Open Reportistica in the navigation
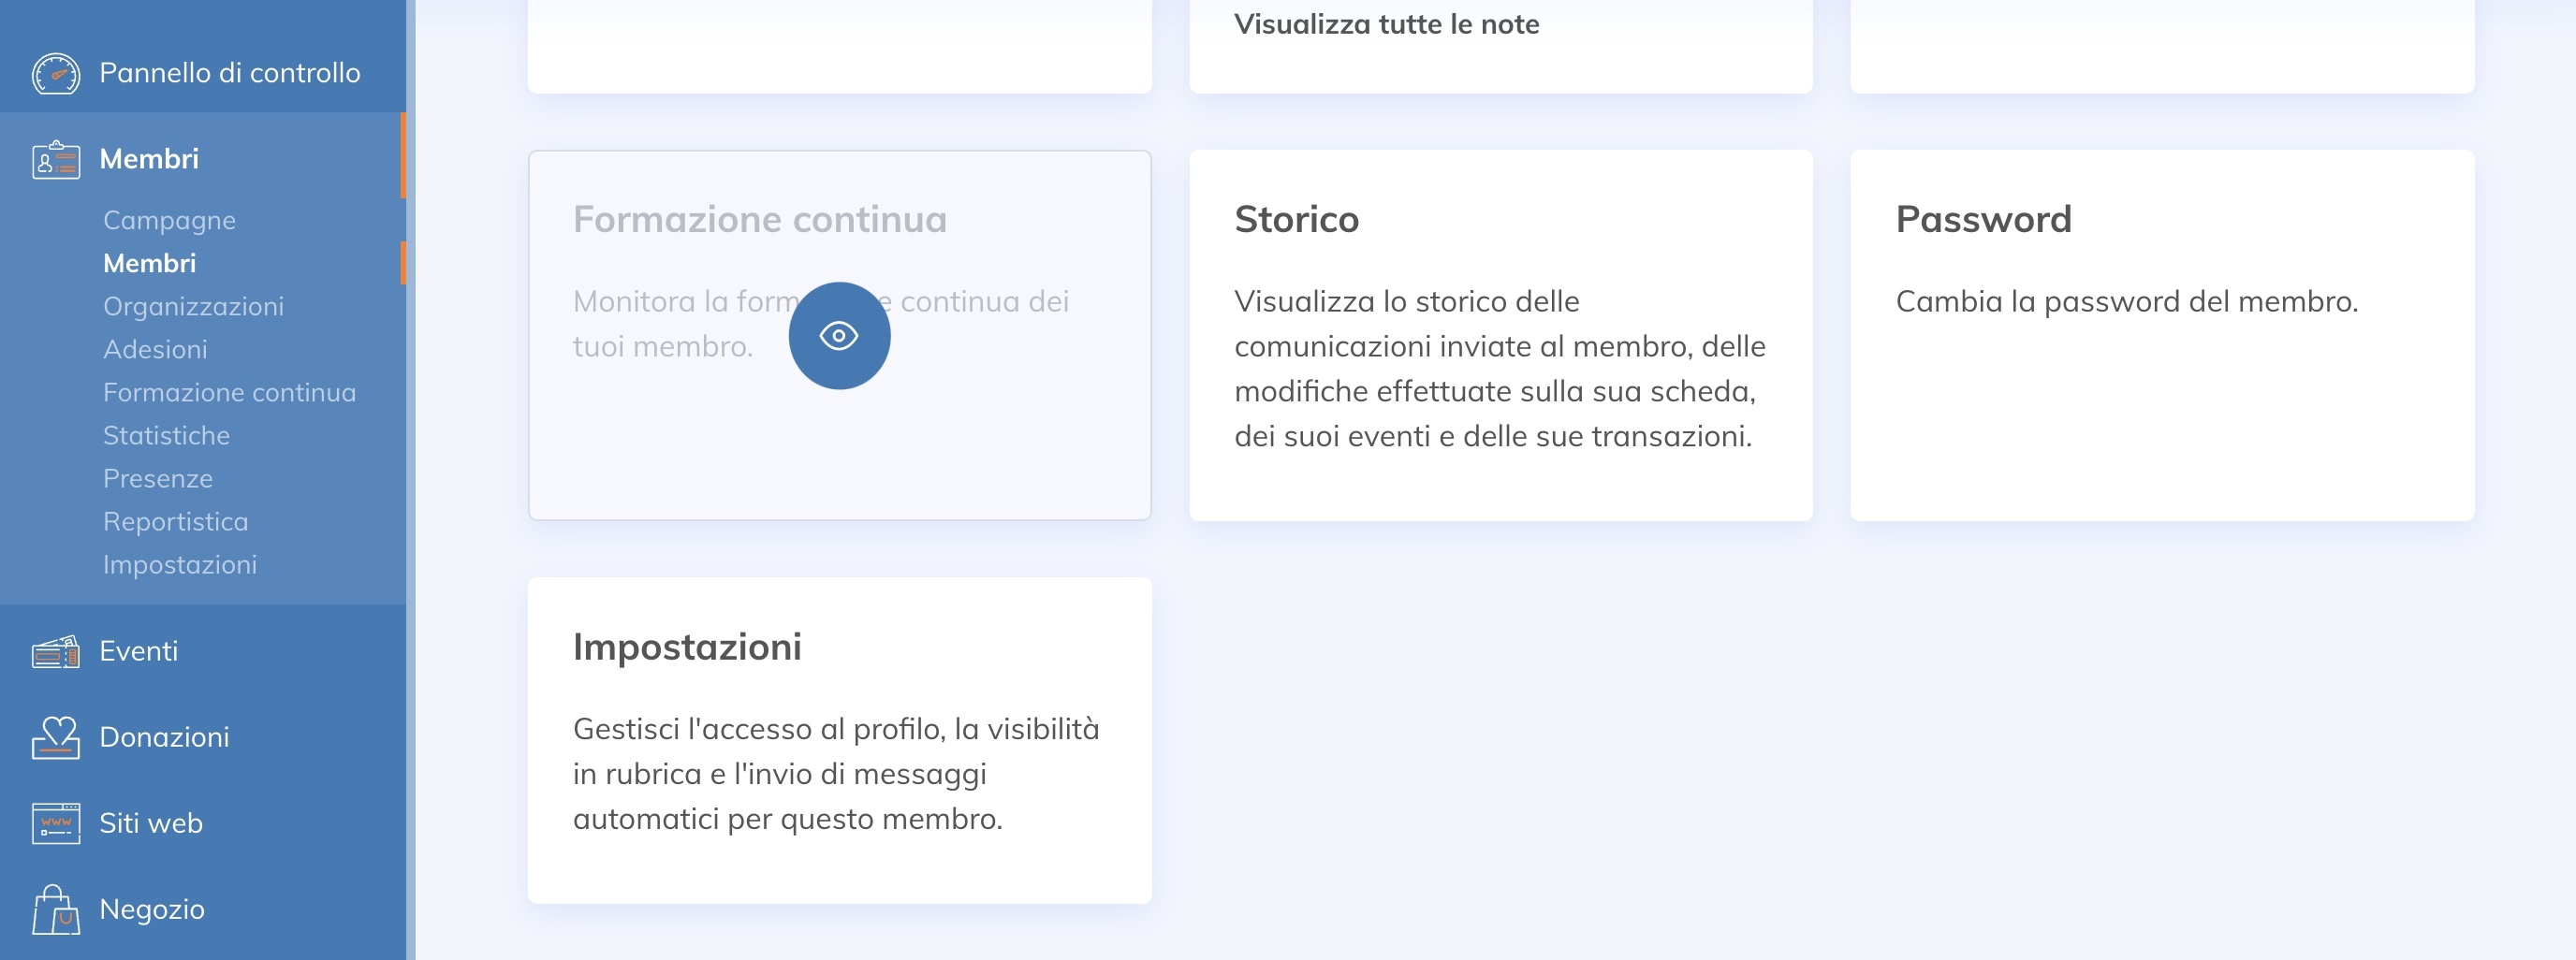Image resolution: width=2576 pixels, height=960 pixels. (x=176, y=521)
